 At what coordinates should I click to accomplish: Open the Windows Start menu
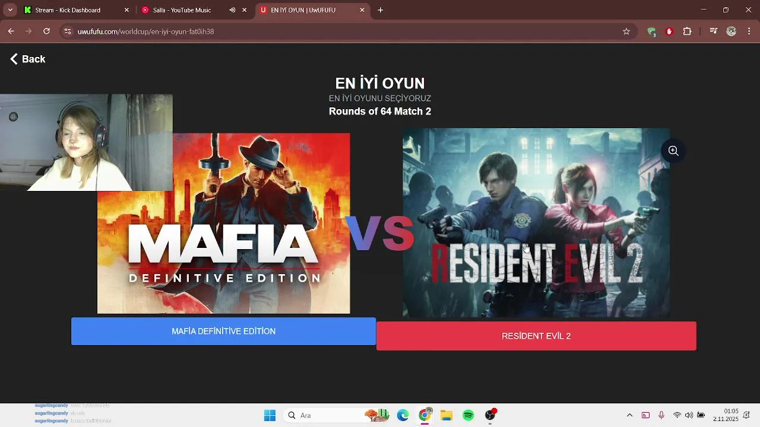tap(270, 415)
